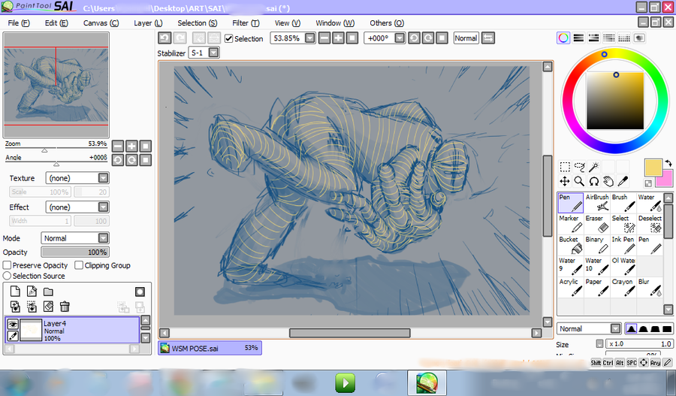Open the Effect dropdown
Viewport: 676px width, 396px height.
[x=103, y=207]
